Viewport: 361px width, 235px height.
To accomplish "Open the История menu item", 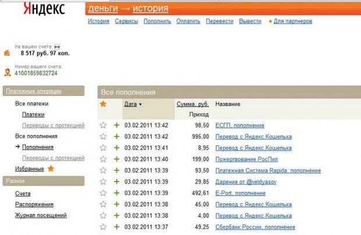I will [98, 21].
